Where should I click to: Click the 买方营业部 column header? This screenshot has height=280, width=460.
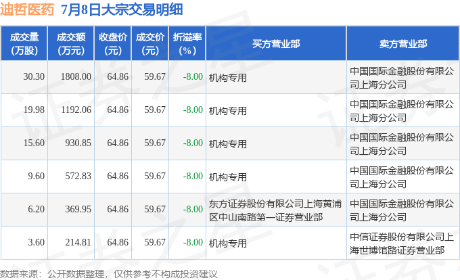click(277, 44)
